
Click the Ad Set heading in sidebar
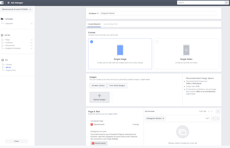coord(7,35)
